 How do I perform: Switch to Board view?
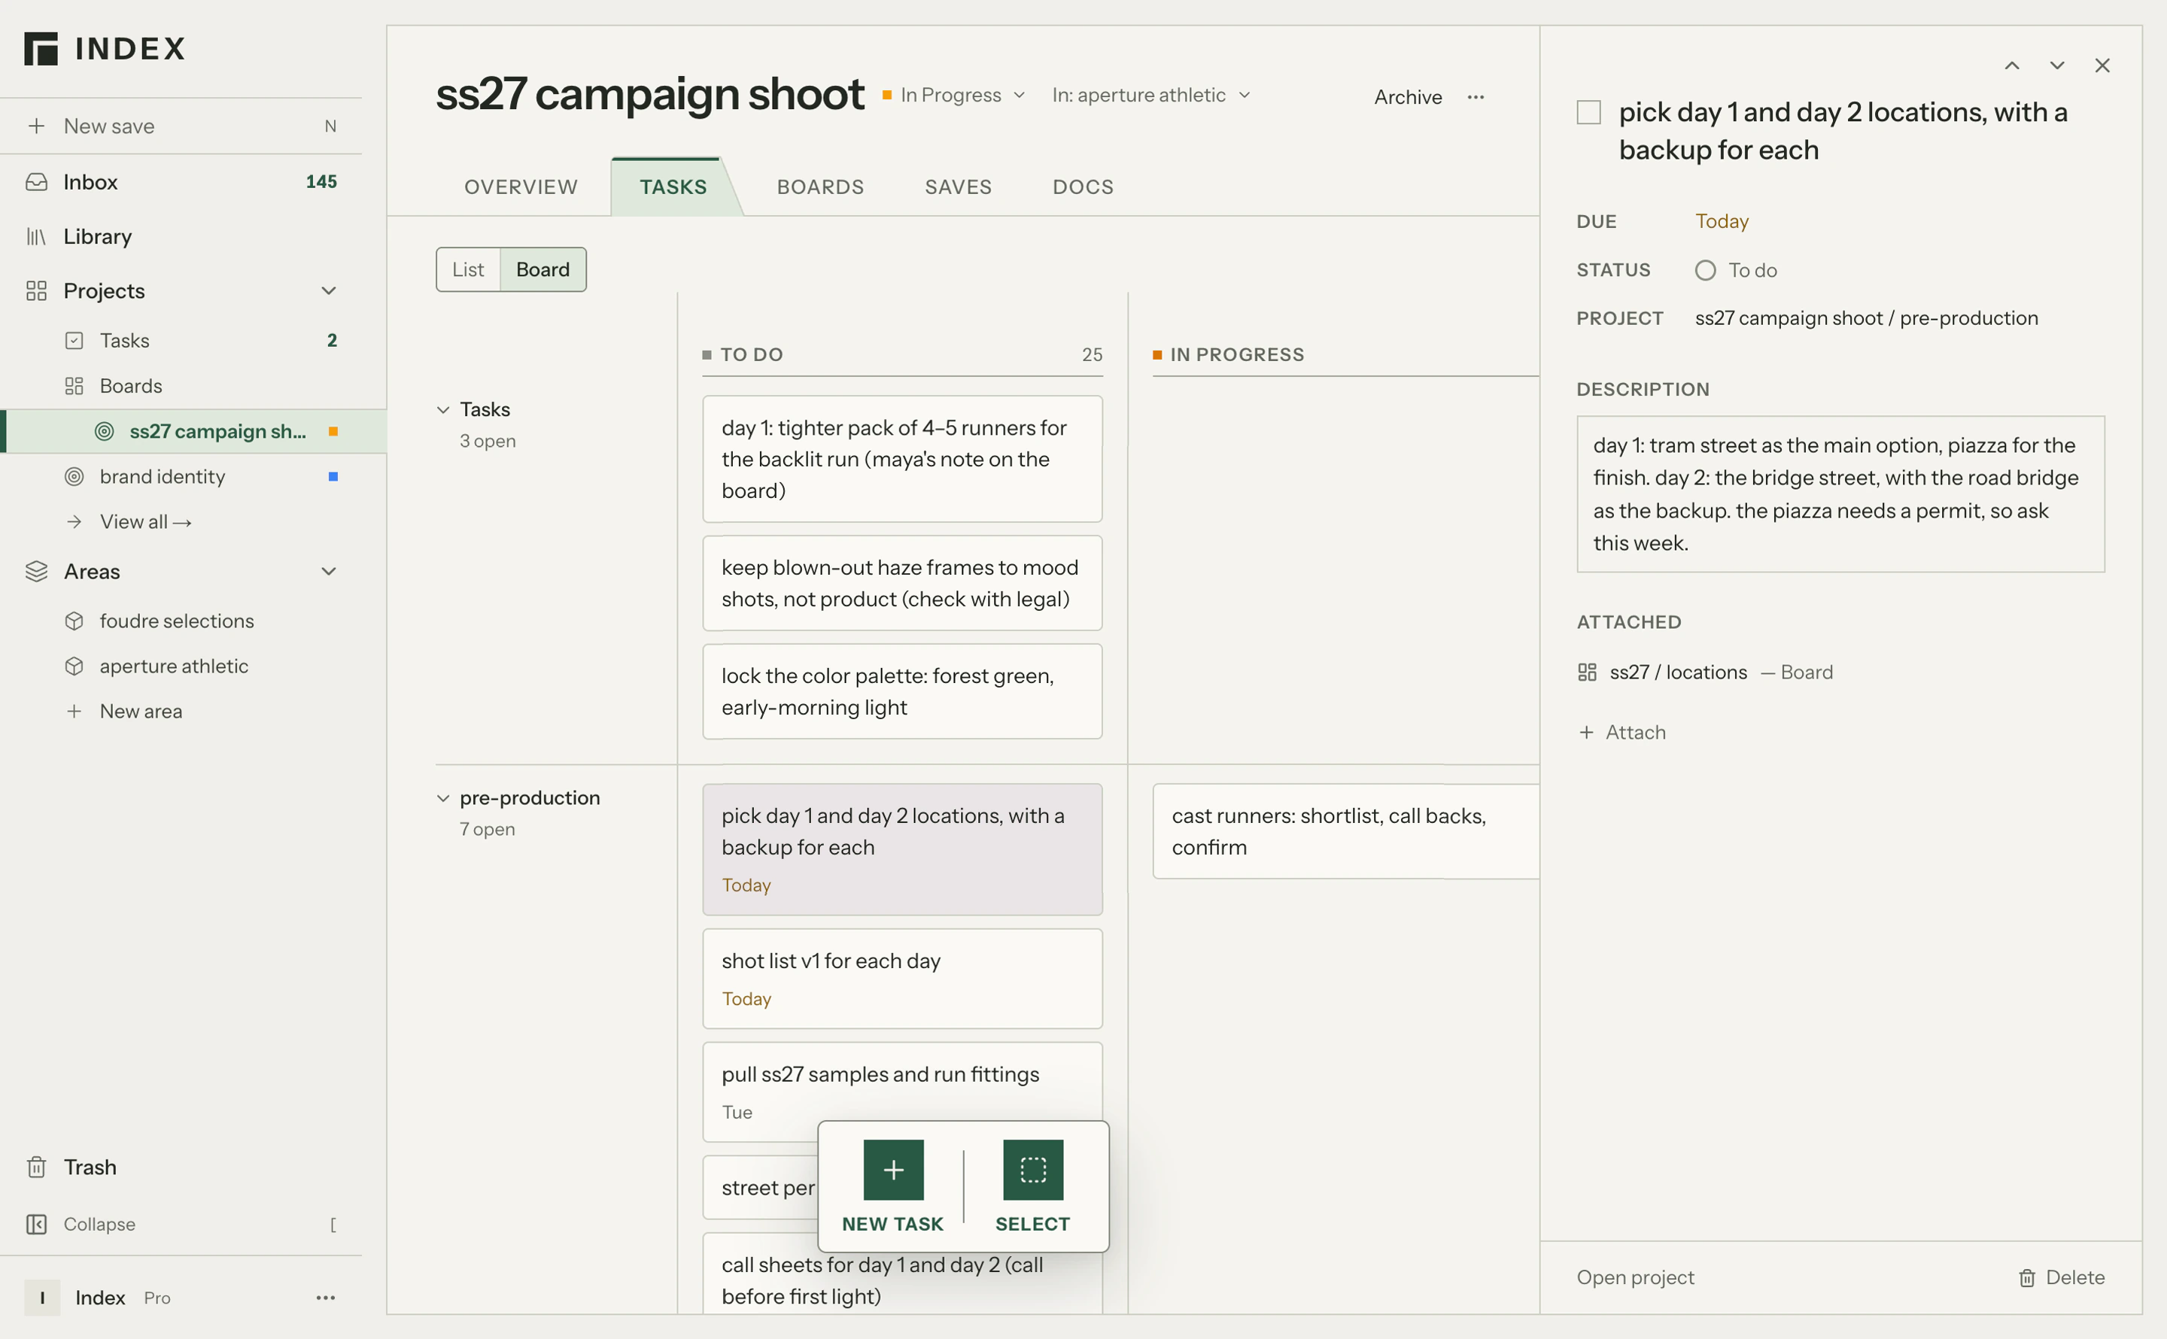pos(543,269)
